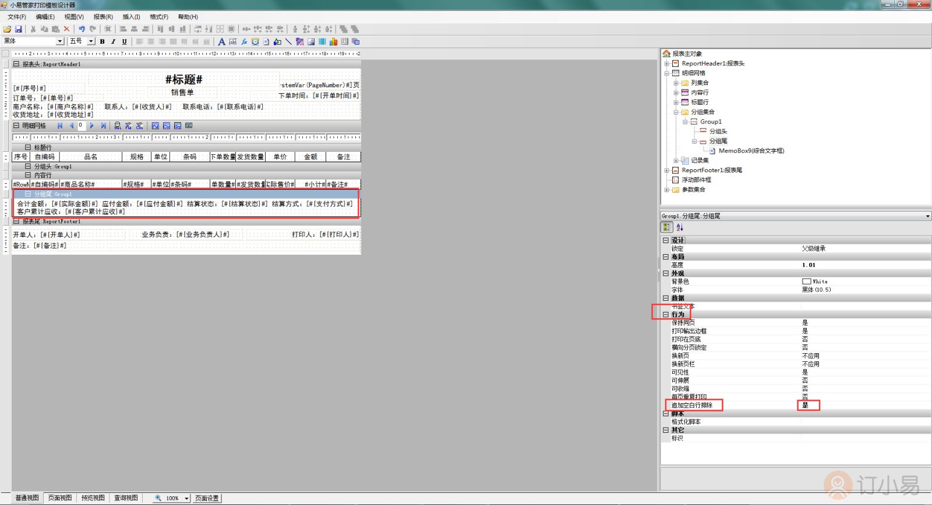Toggle Italic text formatting

tap(114, 41)
